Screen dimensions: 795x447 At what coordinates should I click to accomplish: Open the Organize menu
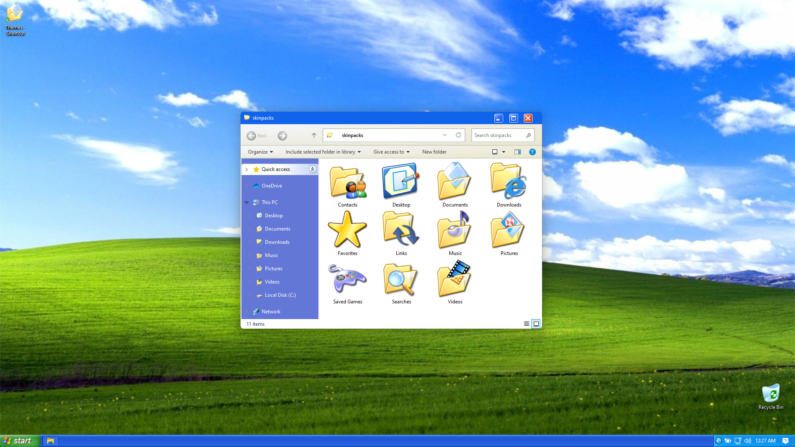260,152
